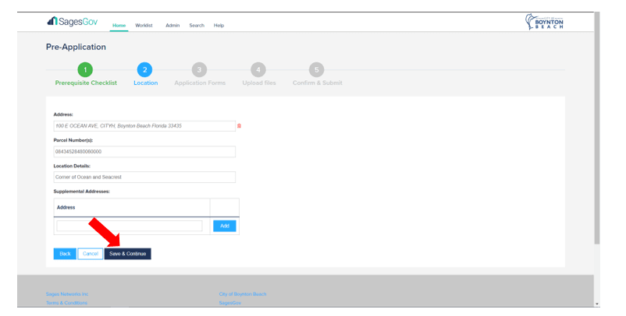This screenshot has height=316, width=626.
Task: Select step 4 Upload files circle
Action: tap(258, 70)
